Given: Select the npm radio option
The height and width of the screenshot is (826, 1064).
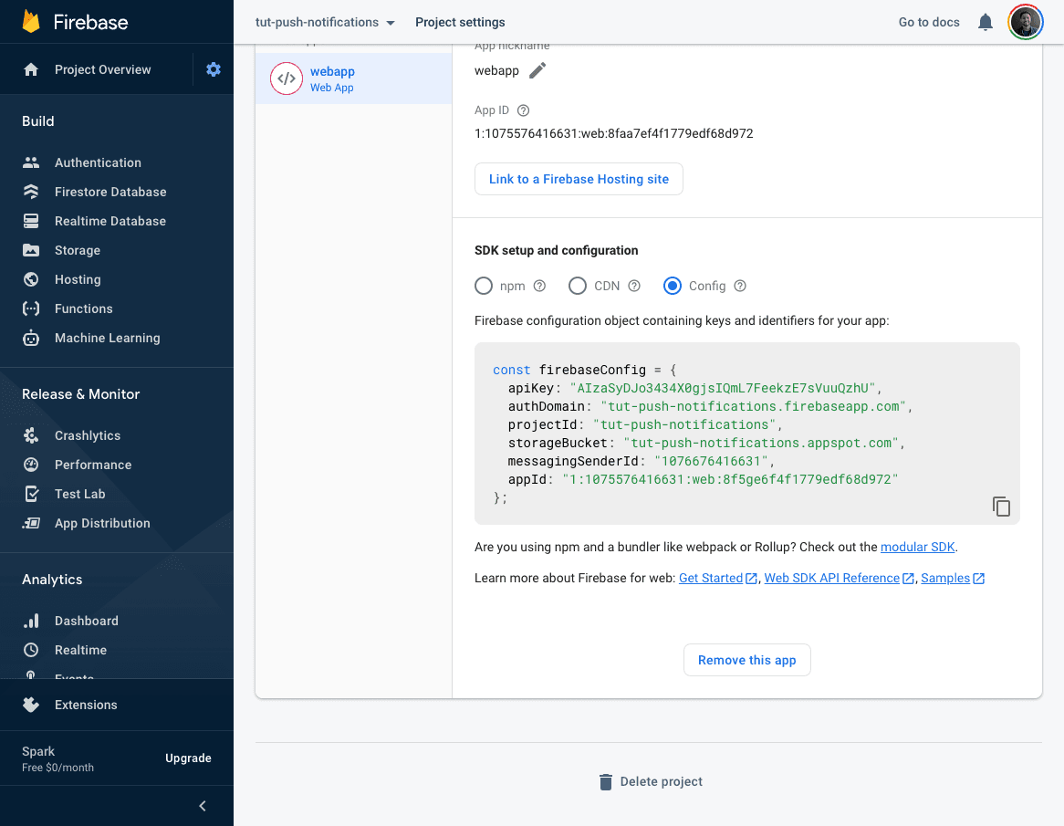Looking at the screenshot, I should 484,286.
